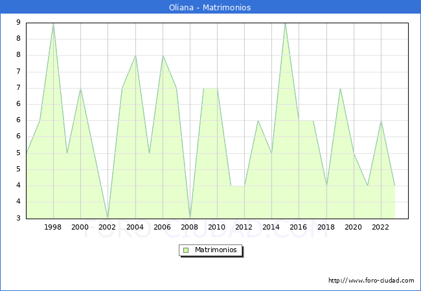Viewport: 421px width, 291px height.
Task: Click the 2004 peak data point
Action: point(135,56)
